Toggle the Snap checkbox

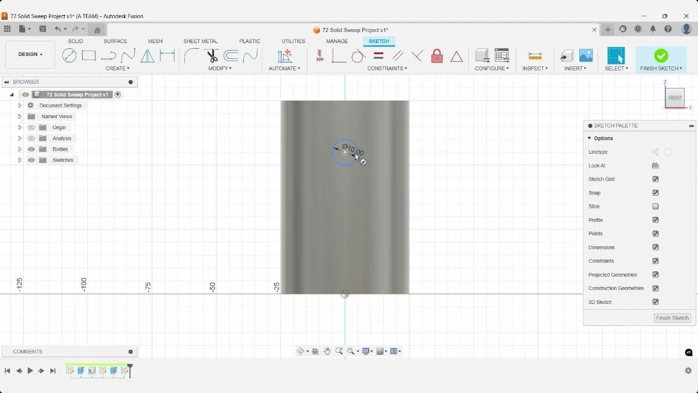click(x=656, y=193)
